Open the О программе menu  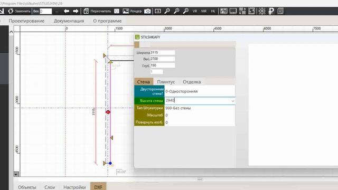(107, 21)
